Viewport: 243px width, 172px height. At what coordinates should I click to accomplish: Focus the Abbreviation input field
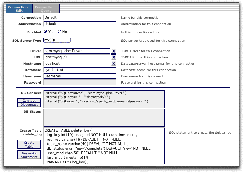(79, 24)
